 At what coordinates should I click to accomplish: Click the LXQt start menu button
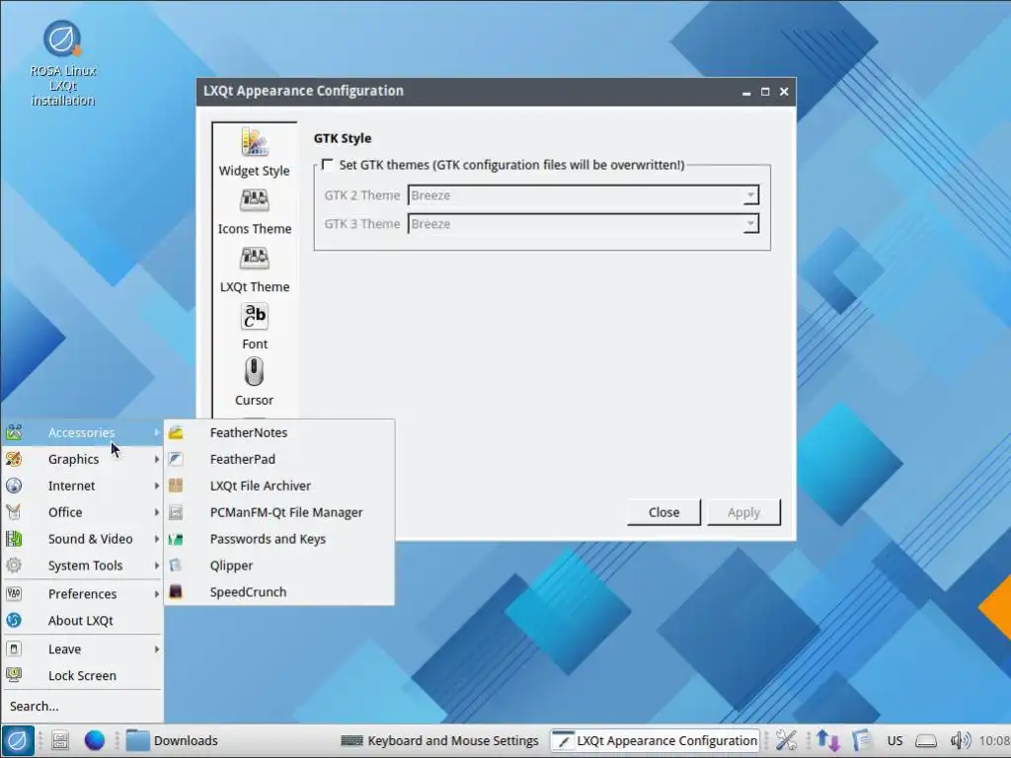18,740
